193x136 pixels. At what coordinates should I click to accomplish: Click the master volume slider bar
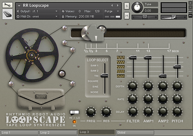click(174, 17)
